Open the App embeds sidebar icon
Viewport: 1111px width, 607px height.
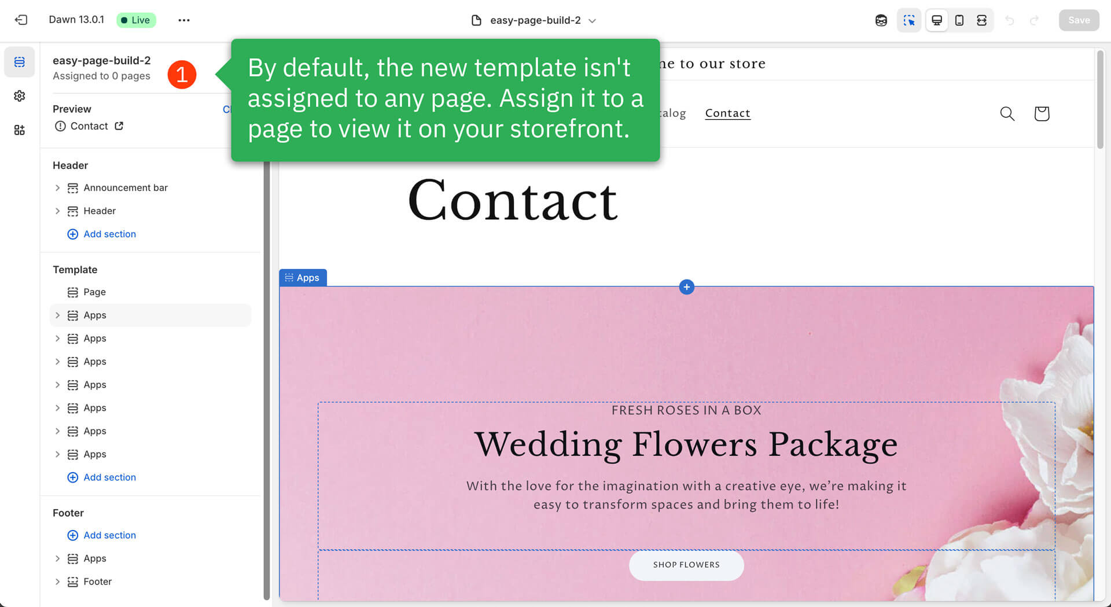(20, 130)
